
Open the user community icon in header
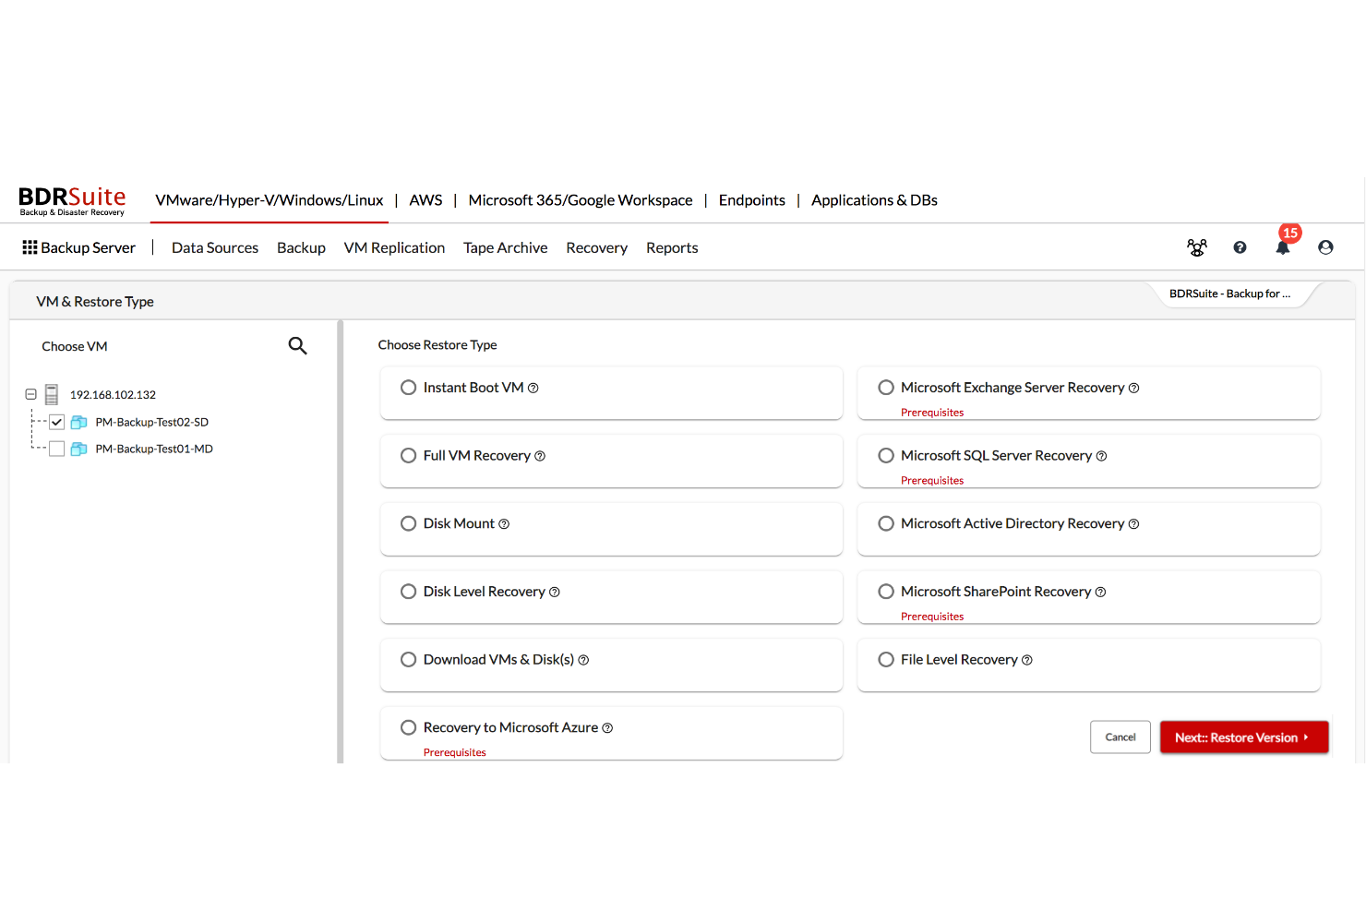pyautogui.click(x=1197, y=247)
